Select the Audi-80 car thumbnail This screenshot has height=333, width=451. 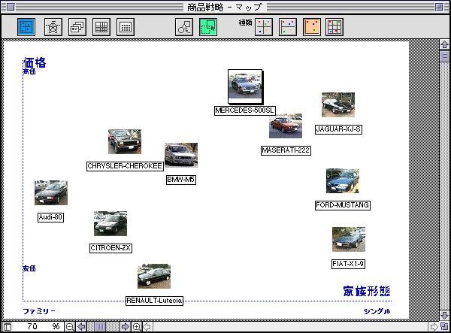pos(51,192)
